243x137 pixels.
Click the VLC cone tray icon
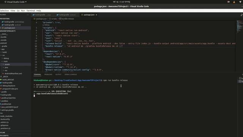point(234,2)
